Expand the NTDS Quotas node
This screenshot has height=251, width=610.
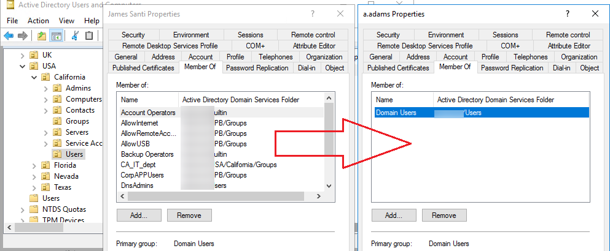[x=23, y=209]
